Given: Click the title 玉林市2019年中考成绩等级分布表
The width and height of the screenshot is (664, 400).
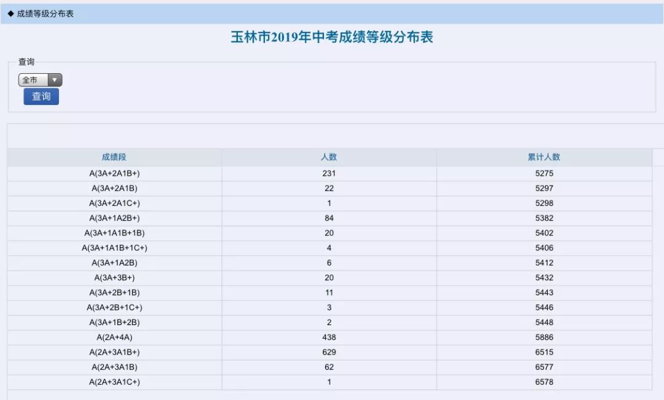Looking at the screenshot, I should (332, 37).
